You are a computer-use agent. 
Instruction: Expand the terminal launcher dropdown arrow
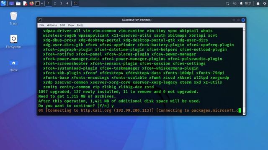[x=42, y=3]
